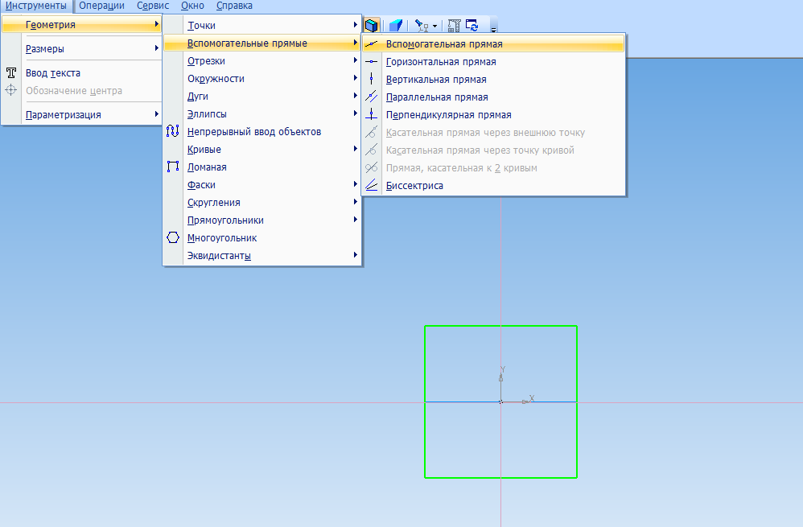Click the Многоугольник hexagon icon
The height and width of the screenshot is (527, 803).
point(173,237)
